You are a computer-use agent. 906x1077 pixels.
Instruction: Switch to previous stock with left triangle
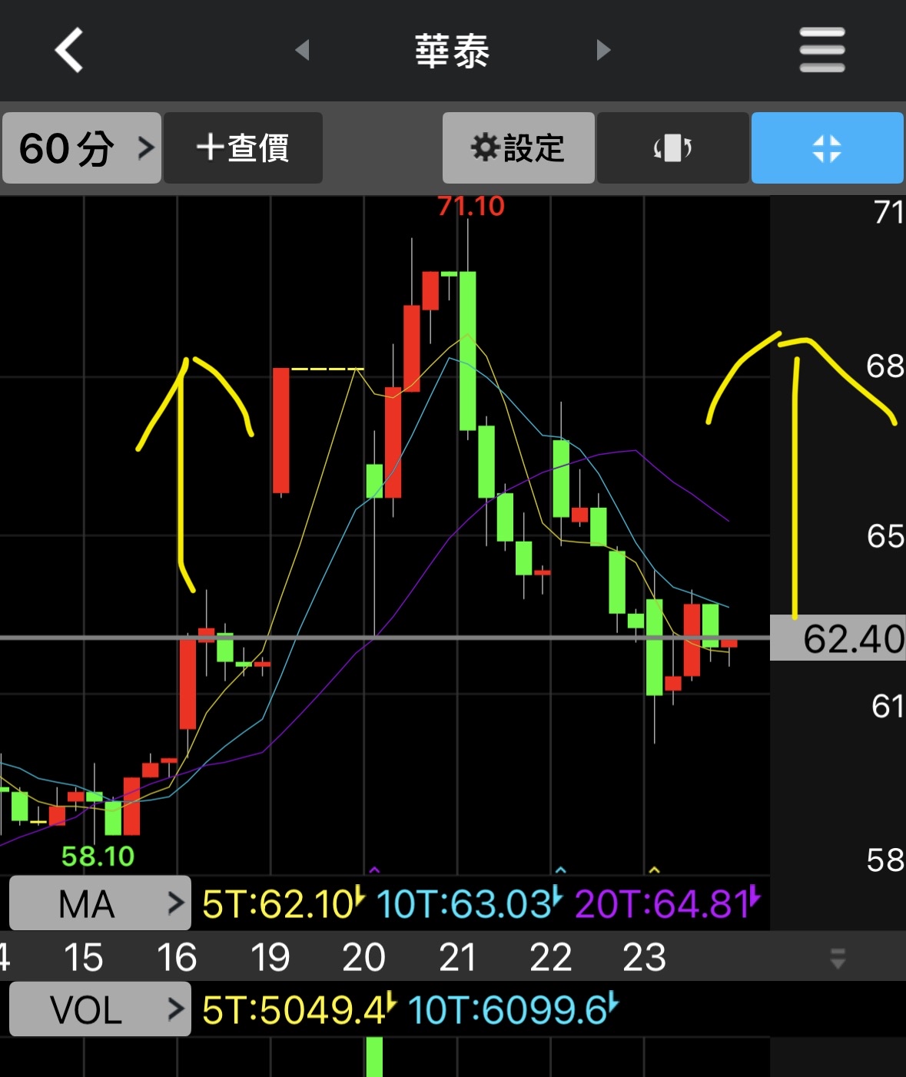(302, 50)
